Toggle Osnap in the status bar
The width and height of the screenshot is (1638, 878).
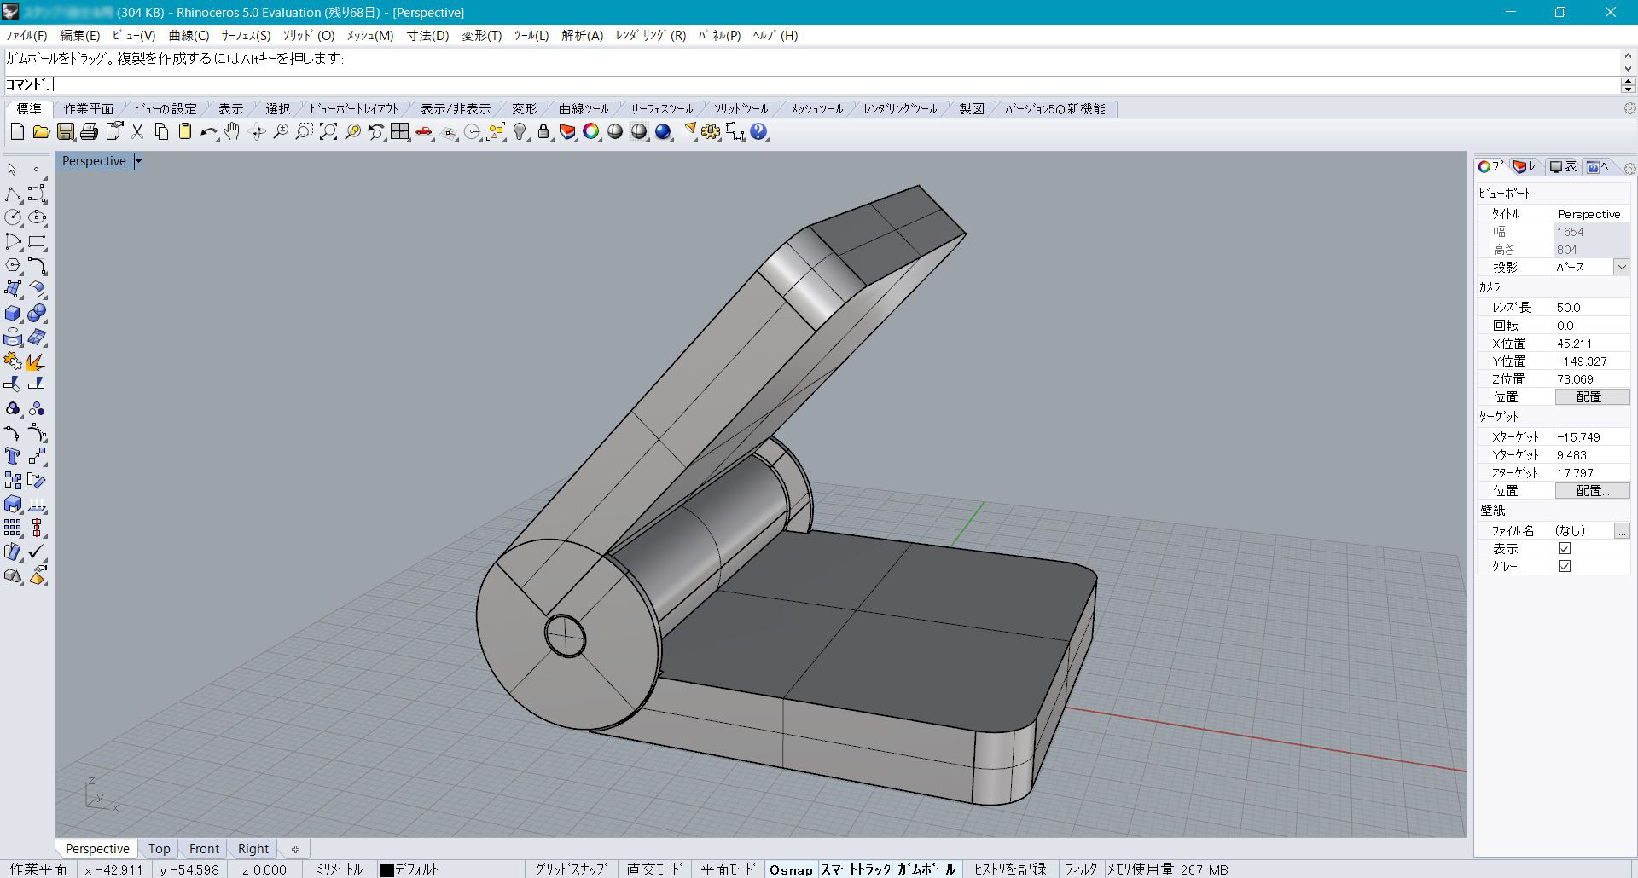click(x=791, y=869)
